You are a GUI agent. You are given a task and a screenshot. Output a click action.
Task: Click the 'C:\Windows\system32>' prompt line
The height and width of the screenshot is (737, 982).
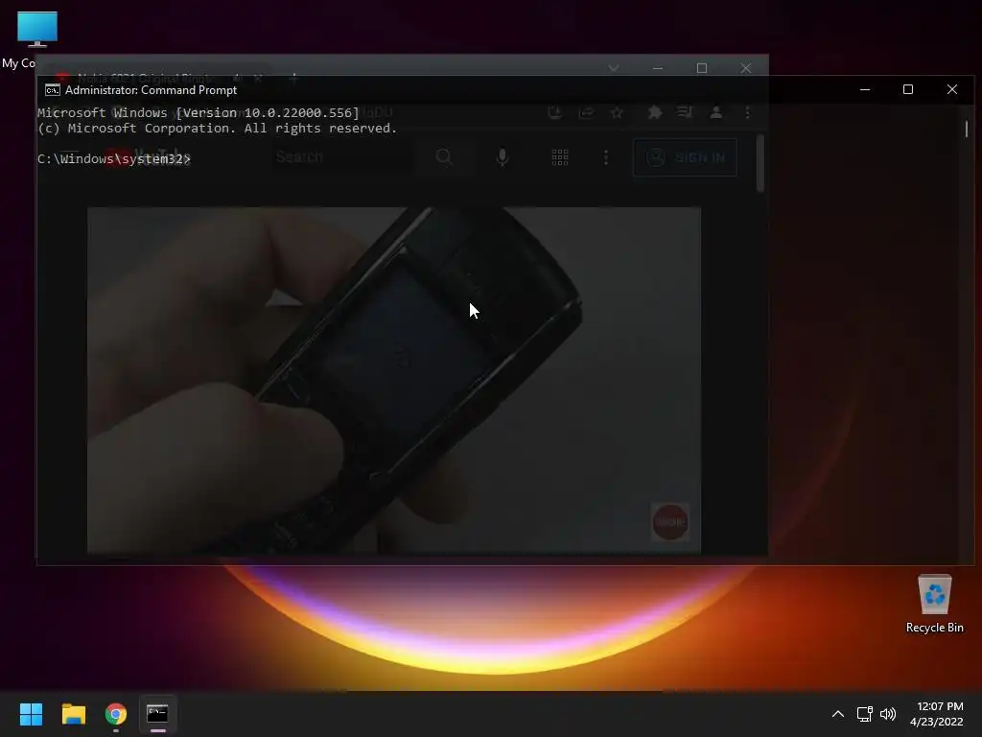(114, 159)
